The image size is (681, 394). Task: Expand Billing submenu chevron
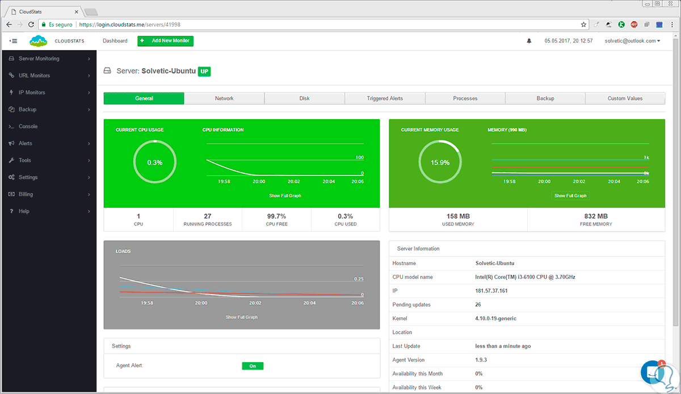(x=89, y=194)
